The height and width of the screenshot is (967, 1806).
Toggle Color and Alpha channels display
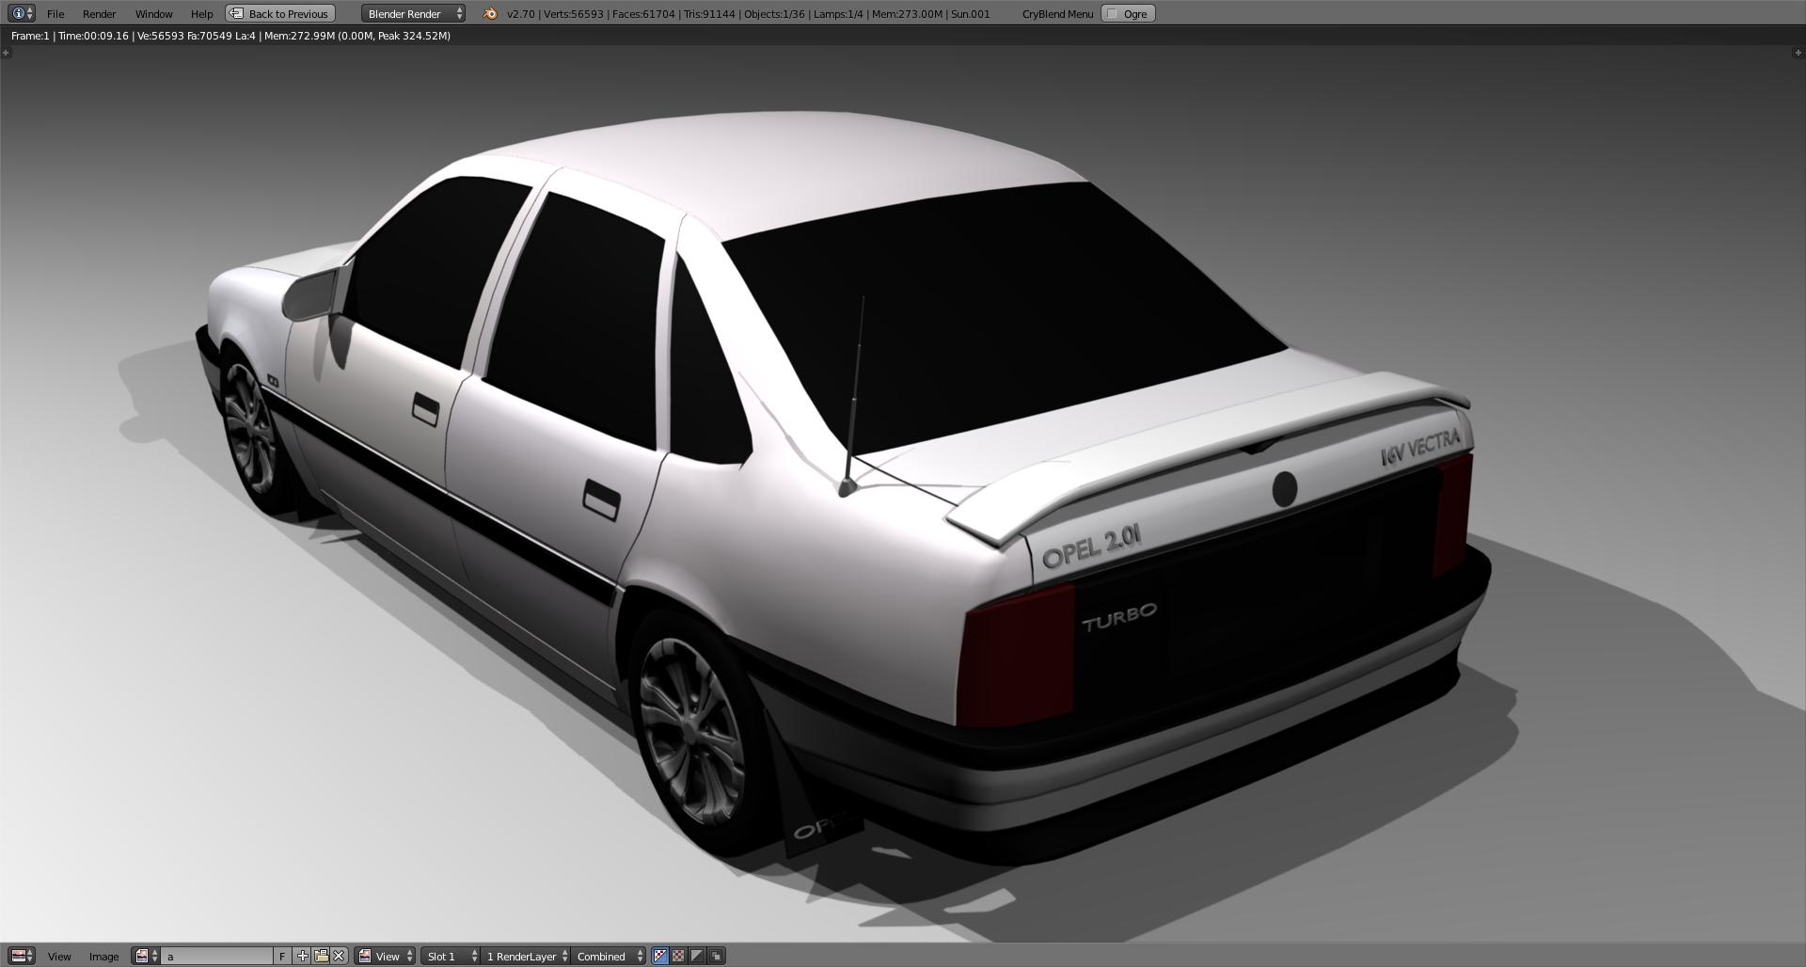(x=660, y=956)
